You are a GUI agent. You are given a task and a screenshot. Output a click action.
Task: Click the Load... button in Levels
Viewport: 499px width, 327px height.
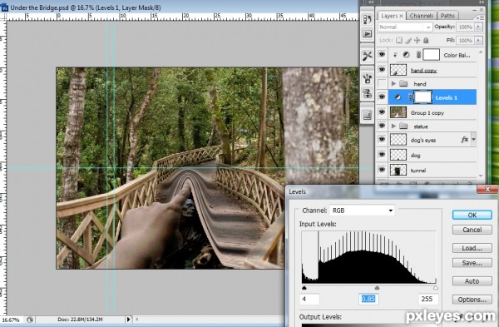click(x=472, y=248)
